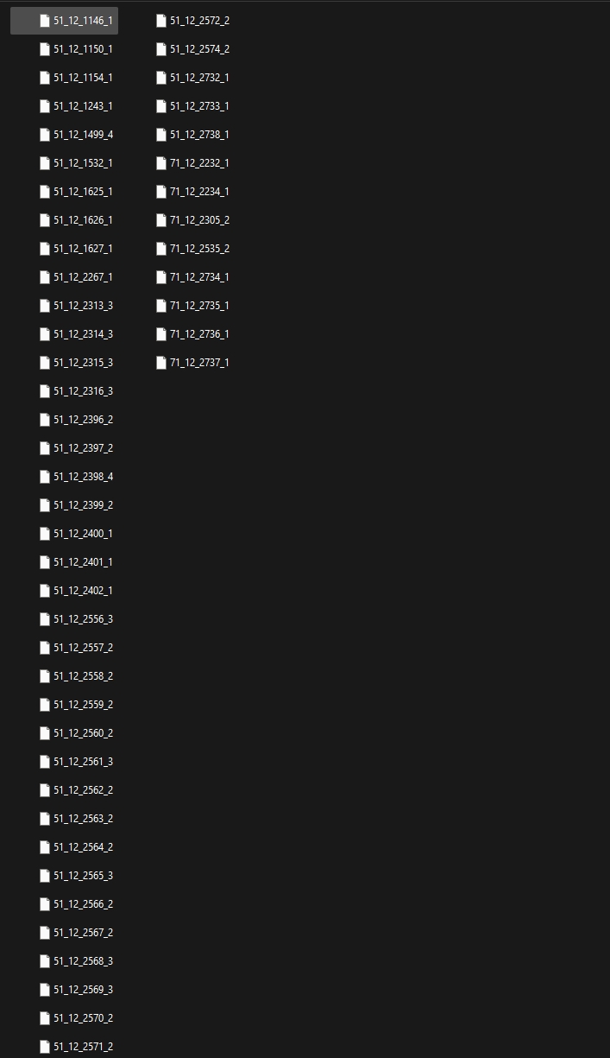Screen dimensions: 610x1058
Task: Click the document icon for 51_12_2267_1
Action: click(44, 276)
